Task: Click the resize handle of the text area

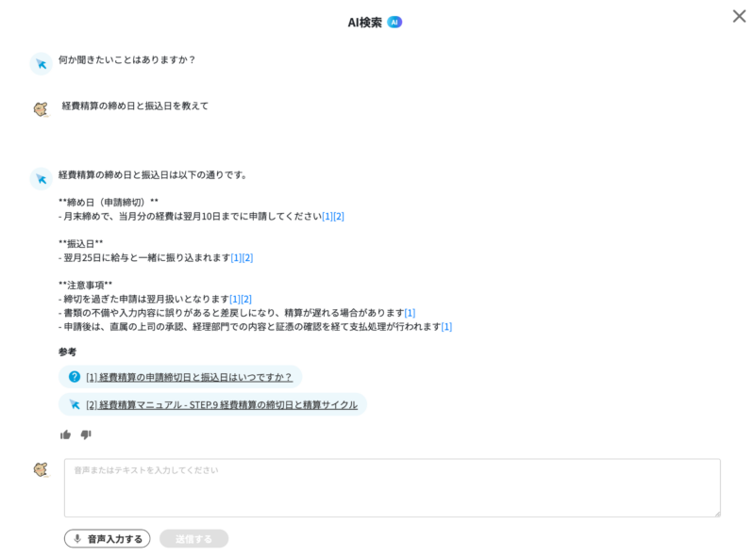Action: point(717,514)
